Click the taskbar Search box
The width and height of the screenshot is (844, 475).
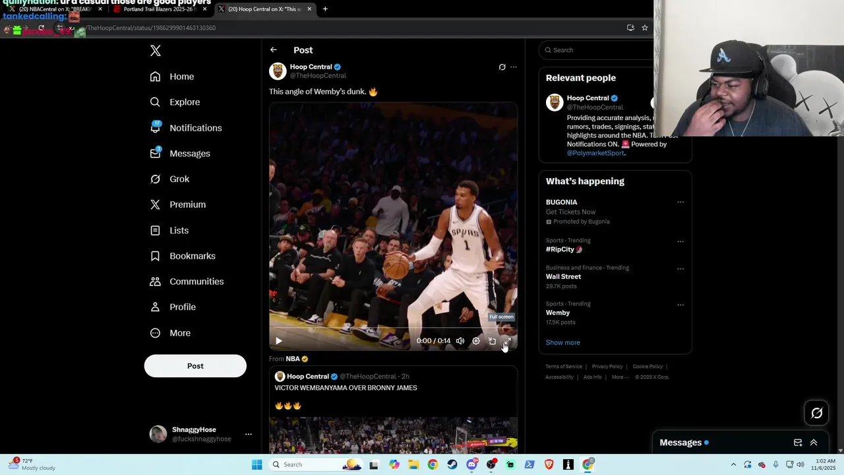[x=317, y=464]
